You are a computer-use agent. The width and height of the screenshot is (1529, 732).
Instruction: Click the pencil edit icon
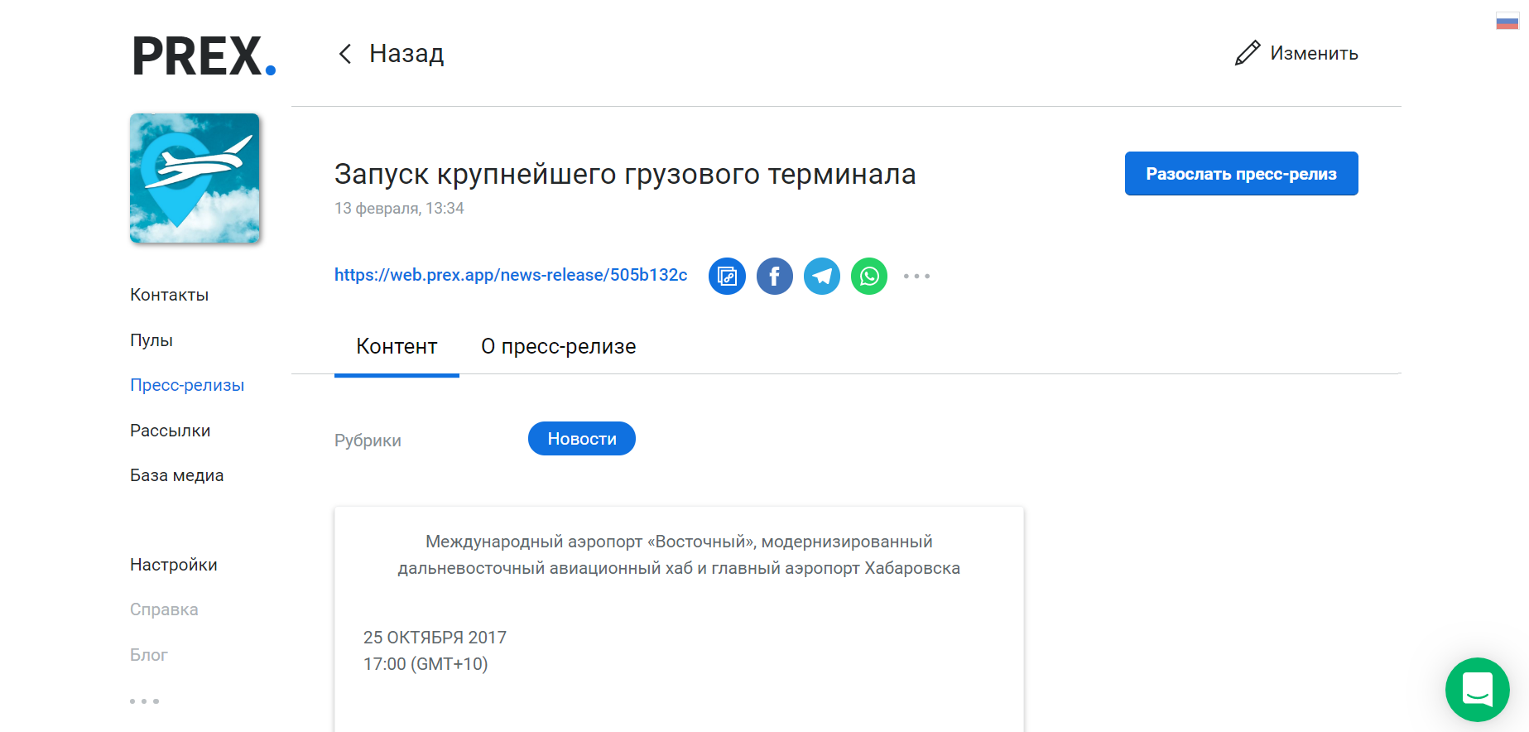[1247, 53]
